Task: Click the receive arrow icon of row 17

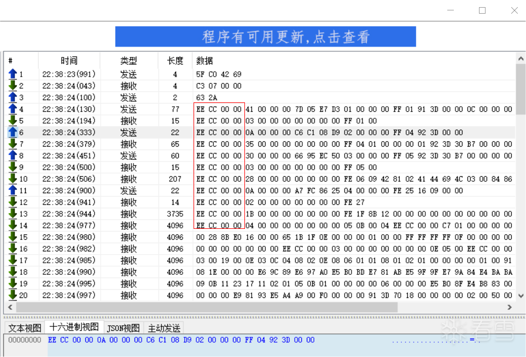Action: pyautogui.click(x=13, y=260)
